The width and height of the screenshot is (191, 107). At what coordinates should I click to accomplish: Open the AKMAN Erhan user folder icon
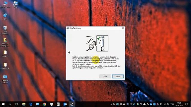click(5, 43)
